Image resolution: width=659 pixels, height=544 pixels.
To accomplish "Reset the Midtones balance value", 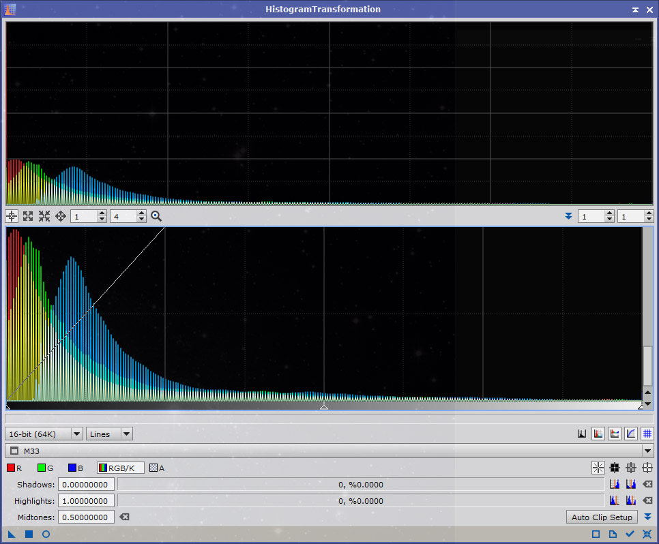I will pos(124,517).
